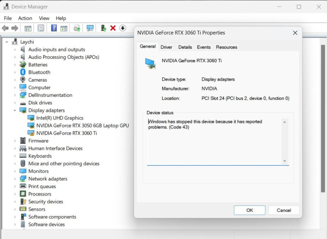The height and width of the screenshot is (239, 327).
Task: Select NVIDIA GeForce RTX 3060 Ti tree entry
Action: point(67,133)
